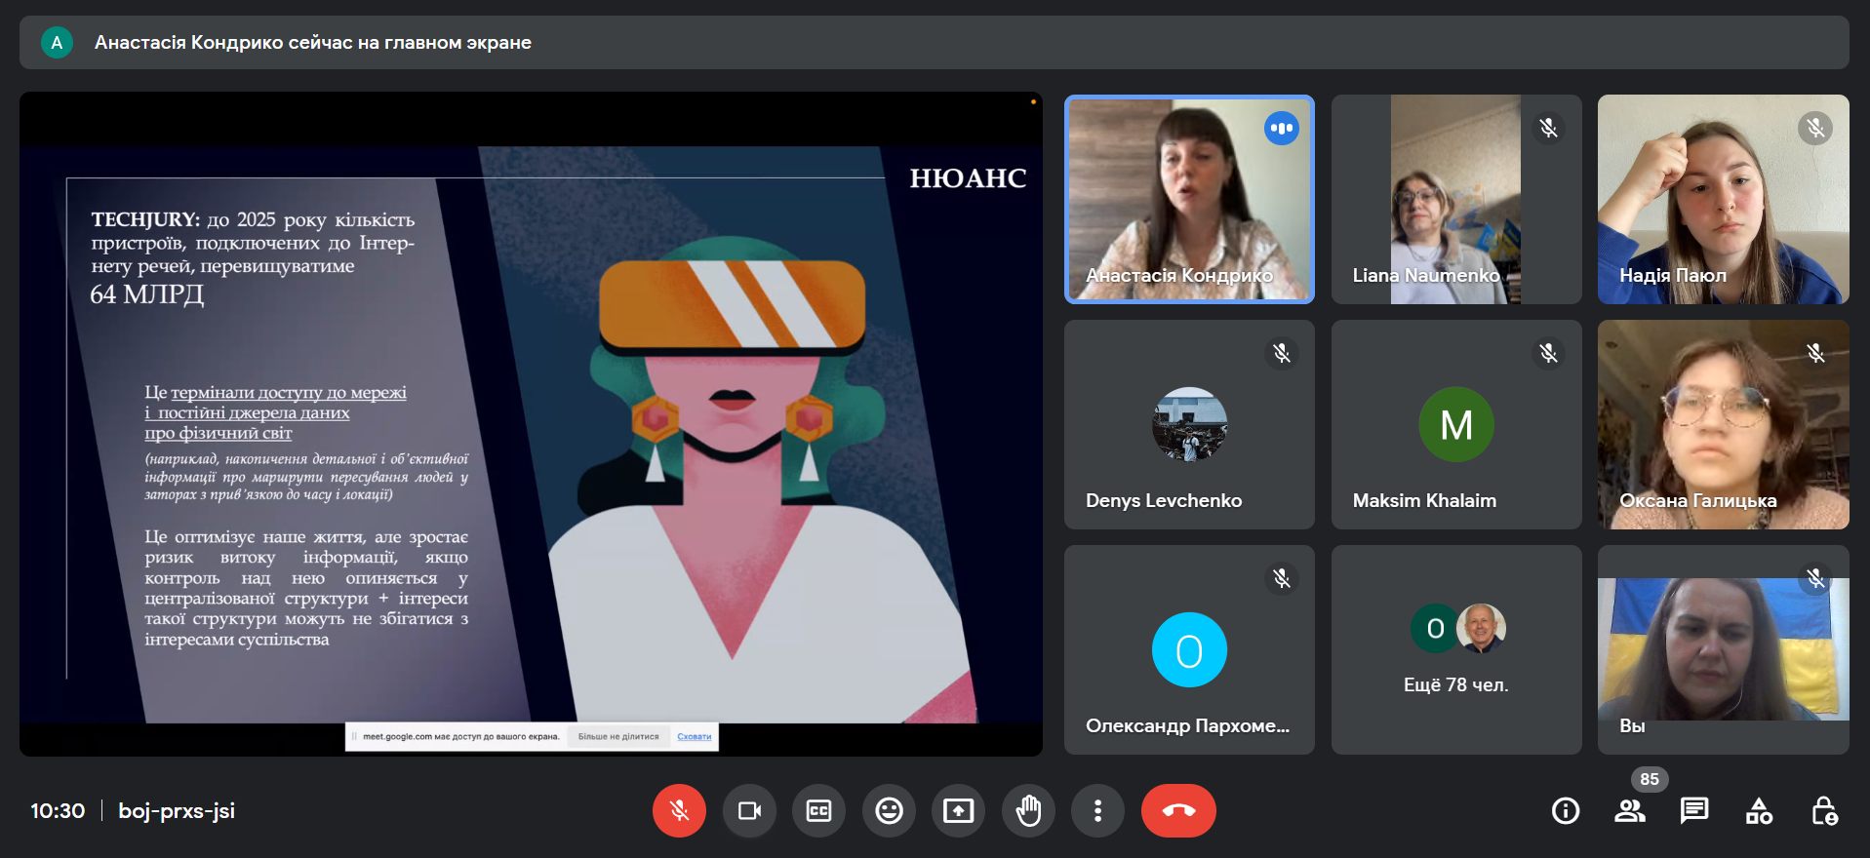This screenshot has width=1870, height=858.
Task: Raise hand using the hand icon
Action: coord(1028,810)
